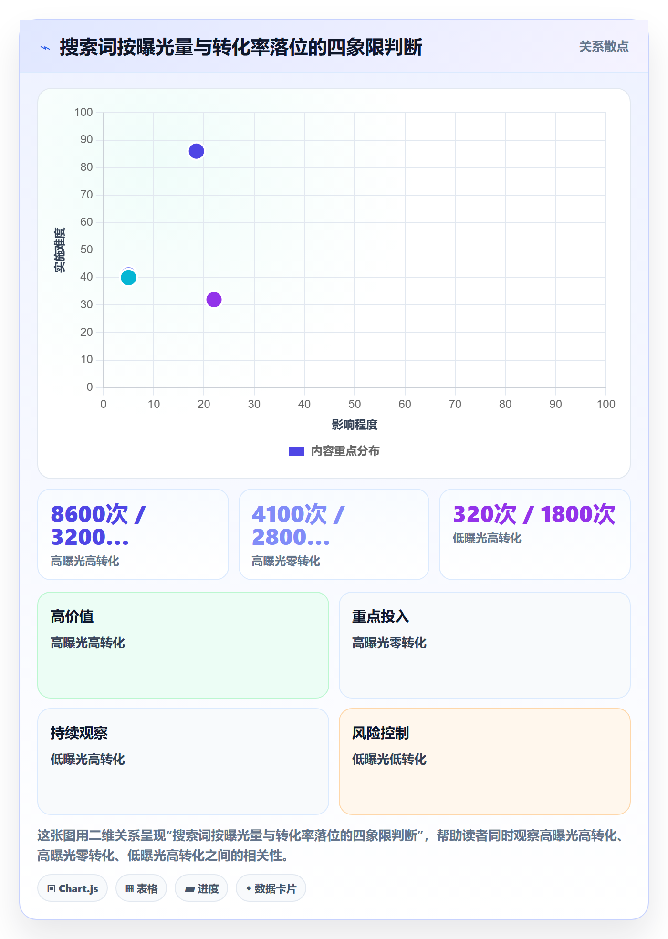Select the 风险控制 quadrant card

pos(485,762)
